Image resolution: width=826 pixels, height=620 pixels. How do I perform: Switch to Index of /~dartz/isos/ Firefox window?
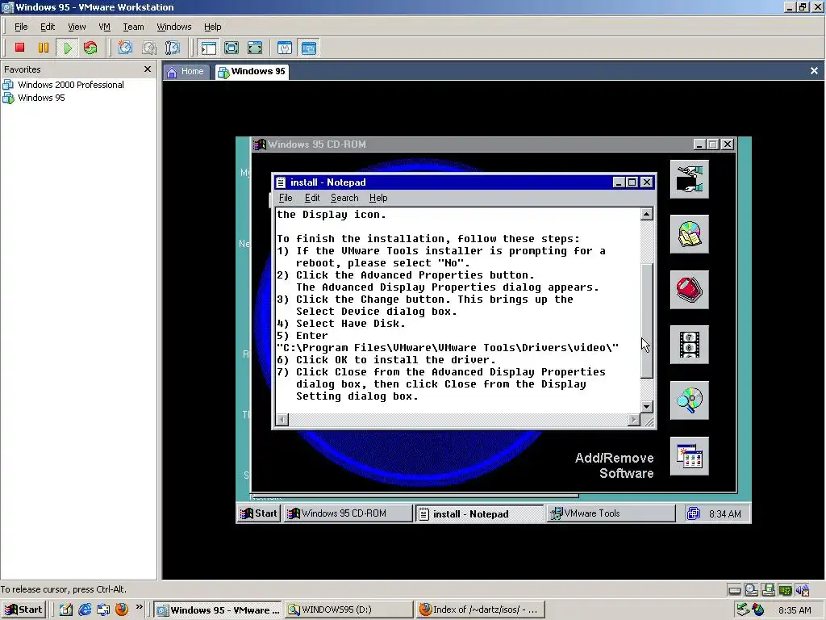481,610
